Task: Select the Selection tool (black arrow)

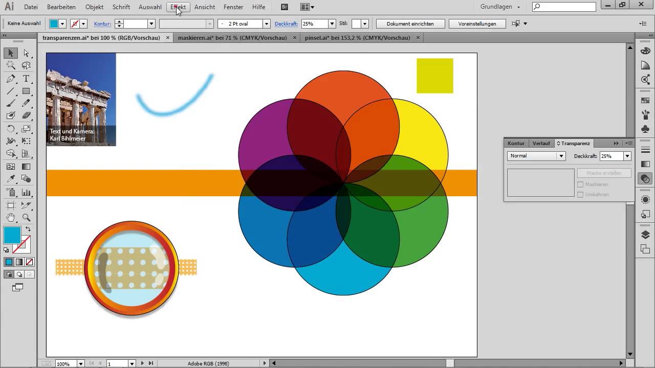Action: (10, 53)
